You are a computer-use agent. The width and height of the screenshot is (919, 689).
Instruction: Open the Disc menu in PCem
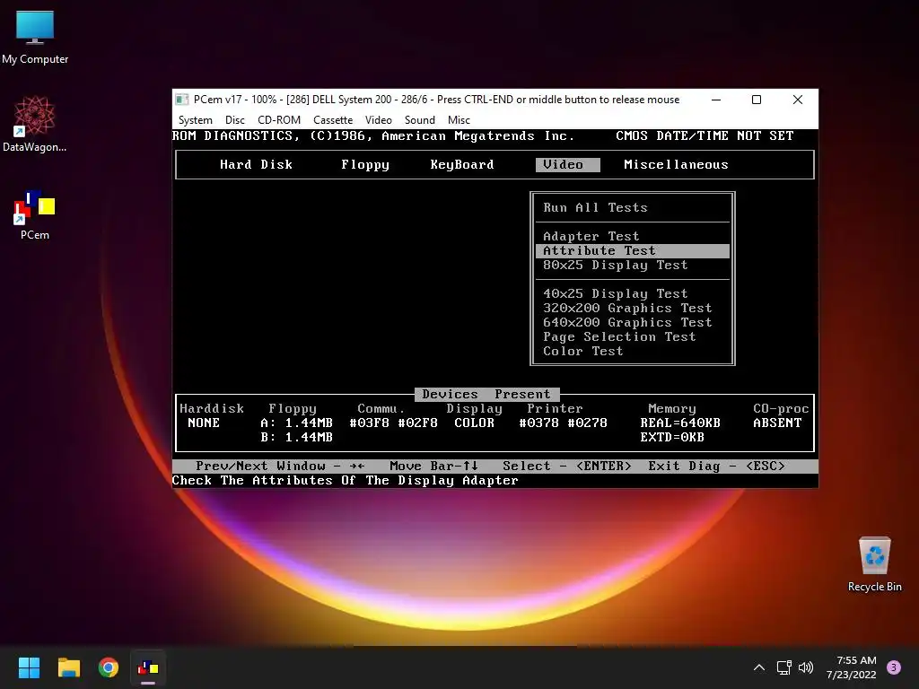[x=235, y=120]
